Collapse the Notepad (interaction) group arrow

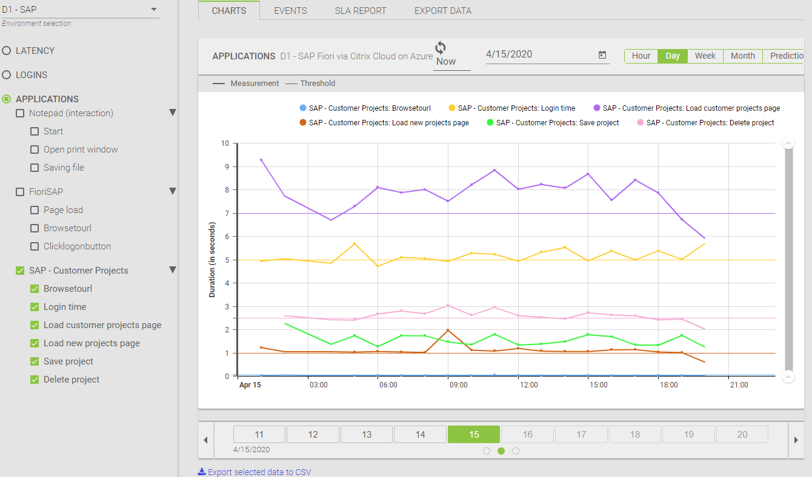click(x=173, y=113)
